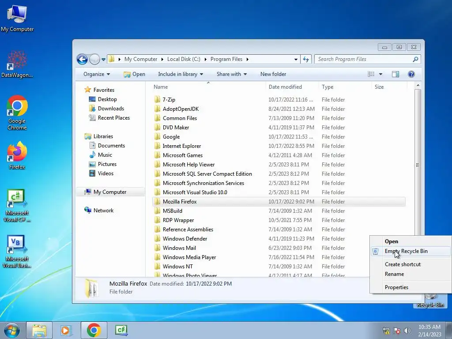Choose Properties in the context menu

[411, 287]
